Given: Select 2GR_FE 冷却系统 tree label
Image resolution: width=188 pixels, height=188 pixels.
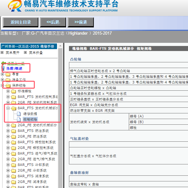Looking at the screenshot, I should click(x=32, y=170).
